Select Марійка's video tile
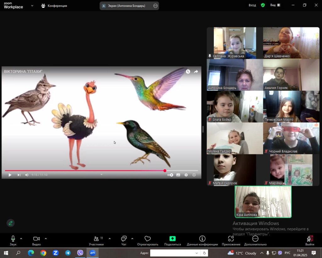The width and height of the screenshot is (322, 258). (291, 170)
